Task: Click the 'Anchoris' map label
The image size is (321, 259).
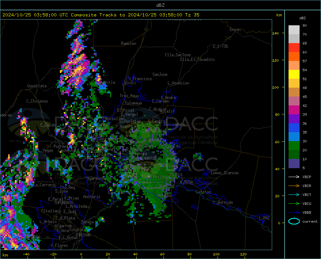Action: 92,197
